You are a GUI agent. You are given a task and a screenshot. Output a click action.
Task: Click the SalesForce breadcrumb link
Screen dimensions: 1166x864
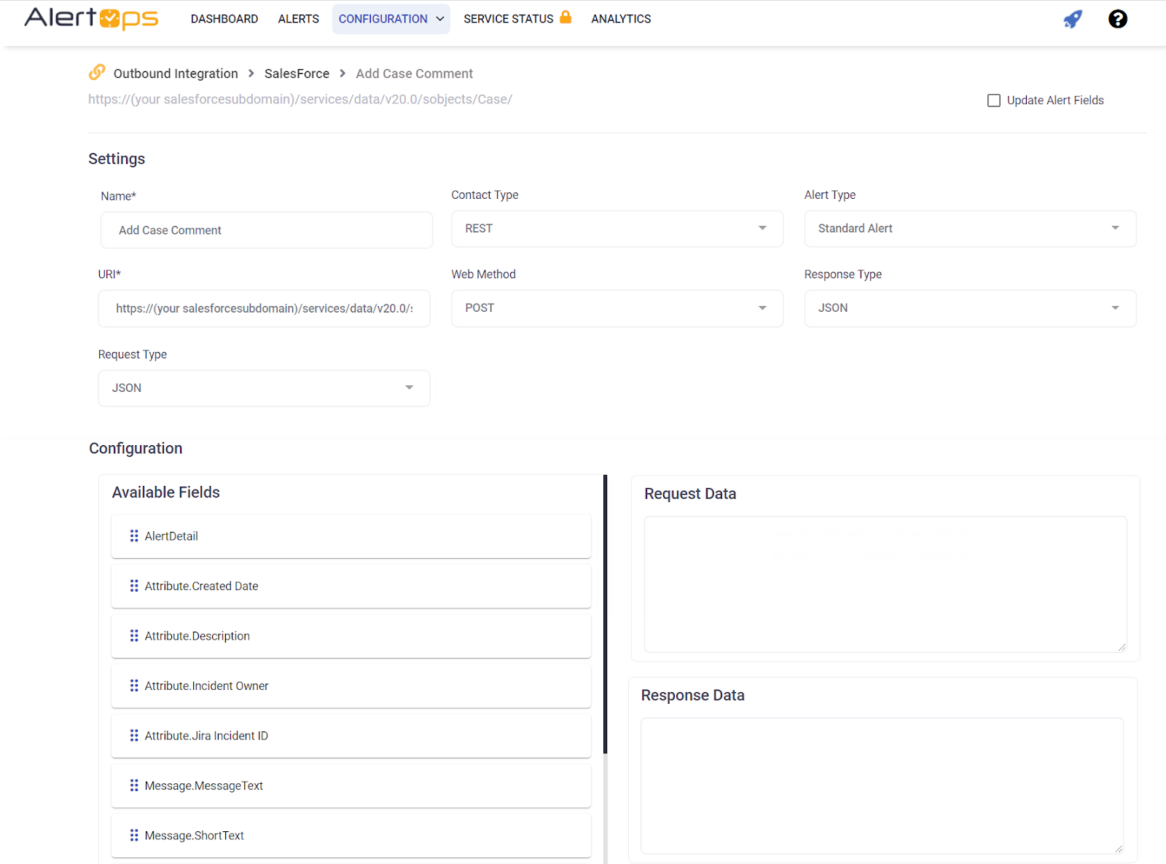click(297, 74)
